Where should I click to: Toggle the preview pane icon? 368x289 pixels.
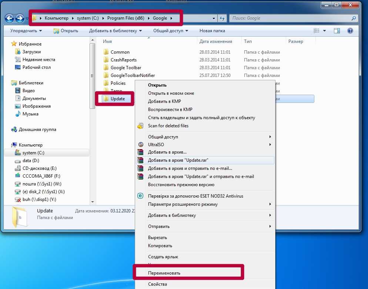[337, 31]
